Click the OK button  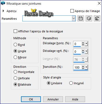click(31, 99)
